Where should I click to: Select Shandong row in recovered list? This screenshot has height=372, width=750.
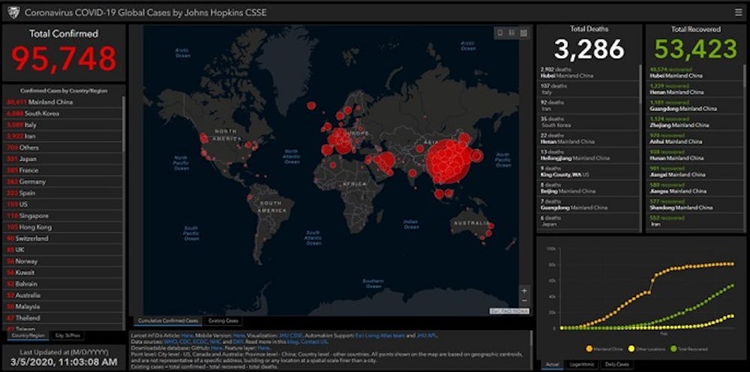click(x=694, y=205)
